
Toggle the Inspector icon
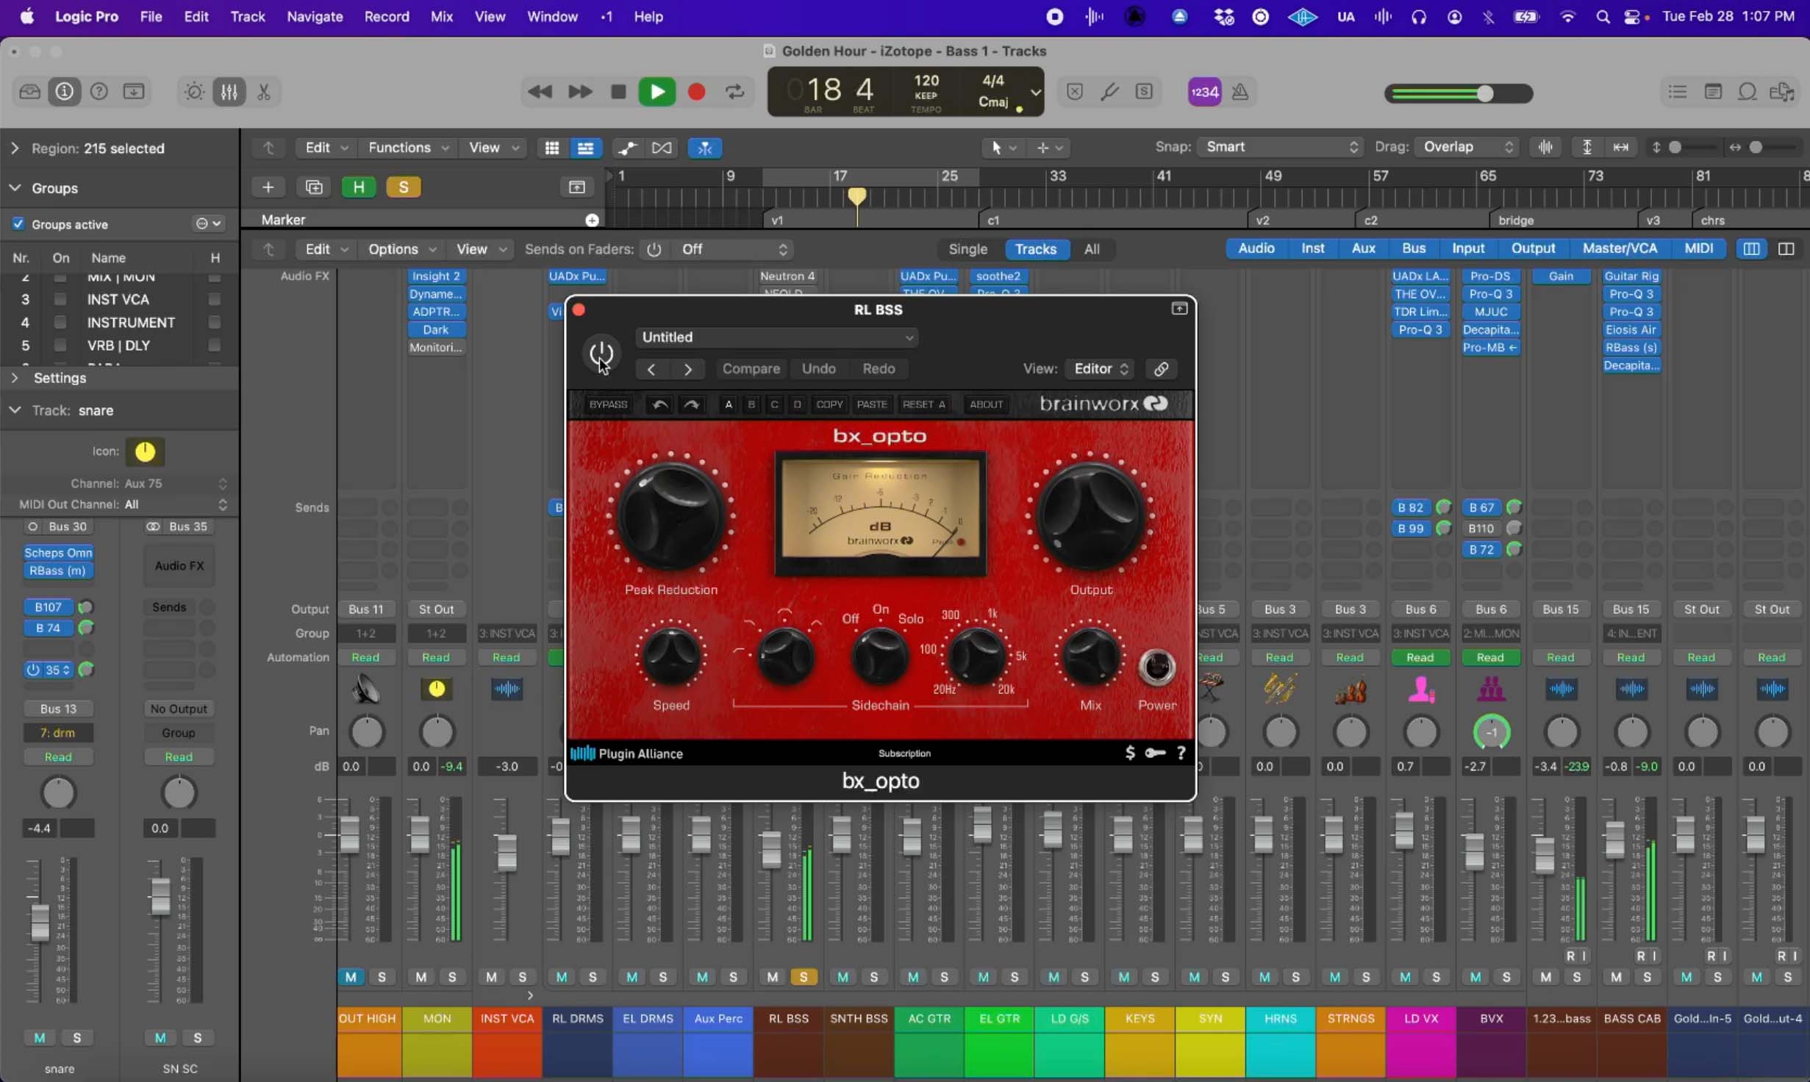click(x=65, y=92)
